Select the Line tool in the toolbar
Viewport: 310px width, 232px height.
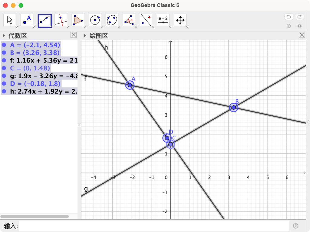coord(44,20)
